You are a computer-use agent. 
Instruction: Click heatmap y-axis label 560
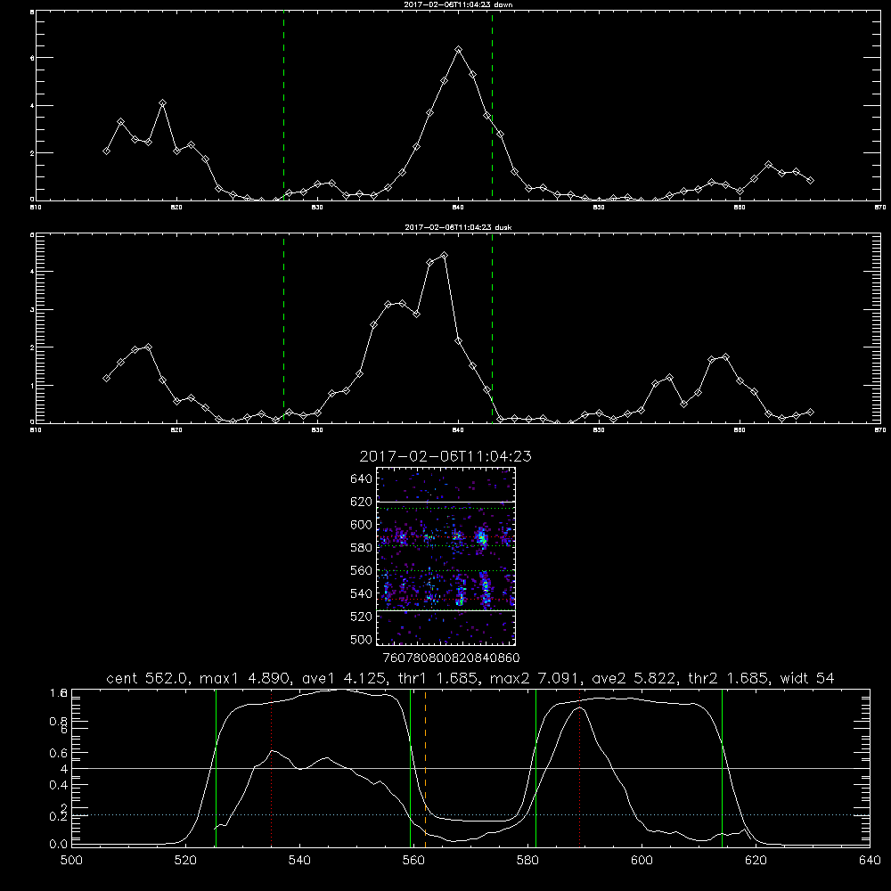(x=362, y=570)
